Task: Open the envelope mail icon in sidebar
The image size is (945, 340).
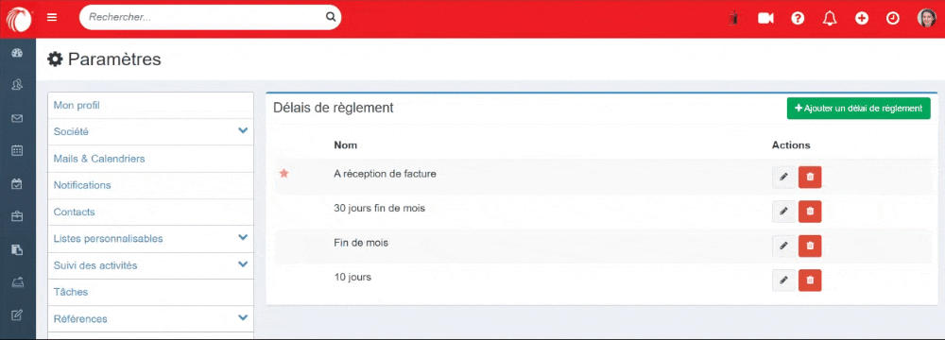Action: pos(17,119)
